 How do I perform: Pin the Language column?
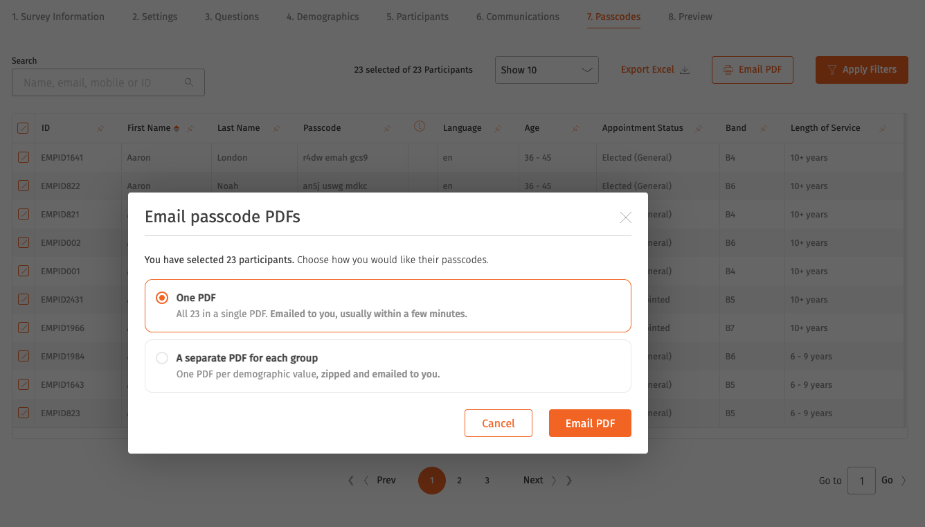tap(498, 128)
